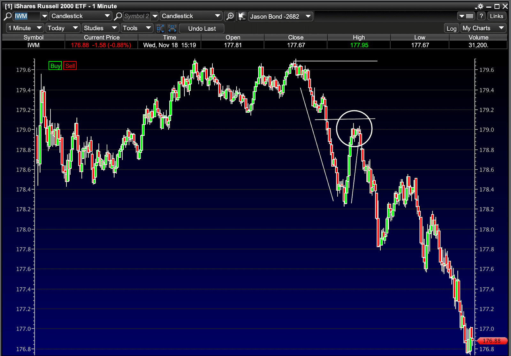Click the Volume value 31,200.
Viewport: 511px width, 356px height.
click(478, 45)
